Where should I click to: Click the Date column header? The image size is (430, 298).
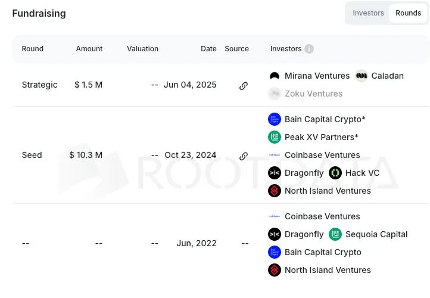click(x=208, y=48)
